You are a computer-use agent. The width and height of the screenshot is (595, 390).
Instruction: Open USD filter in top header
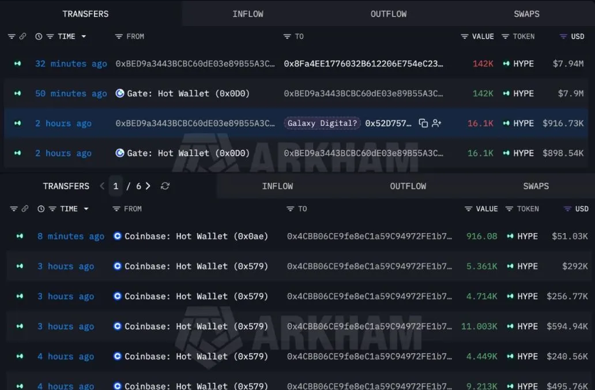563,36
